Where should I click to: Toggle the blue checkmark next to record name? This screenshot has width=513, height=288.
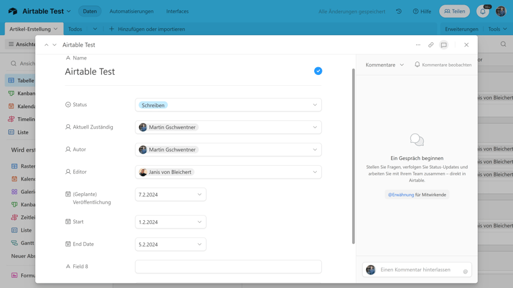pyautogui.click(x=318, y=71)
